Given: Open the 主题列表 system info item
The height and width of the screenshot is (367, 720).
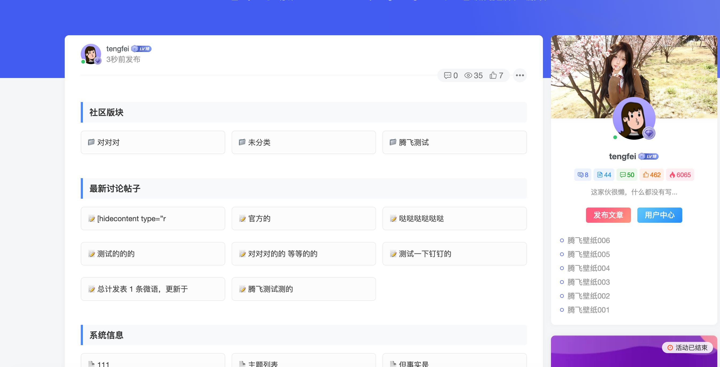Looking at the screenshot, I should click(x=304, y=360).
